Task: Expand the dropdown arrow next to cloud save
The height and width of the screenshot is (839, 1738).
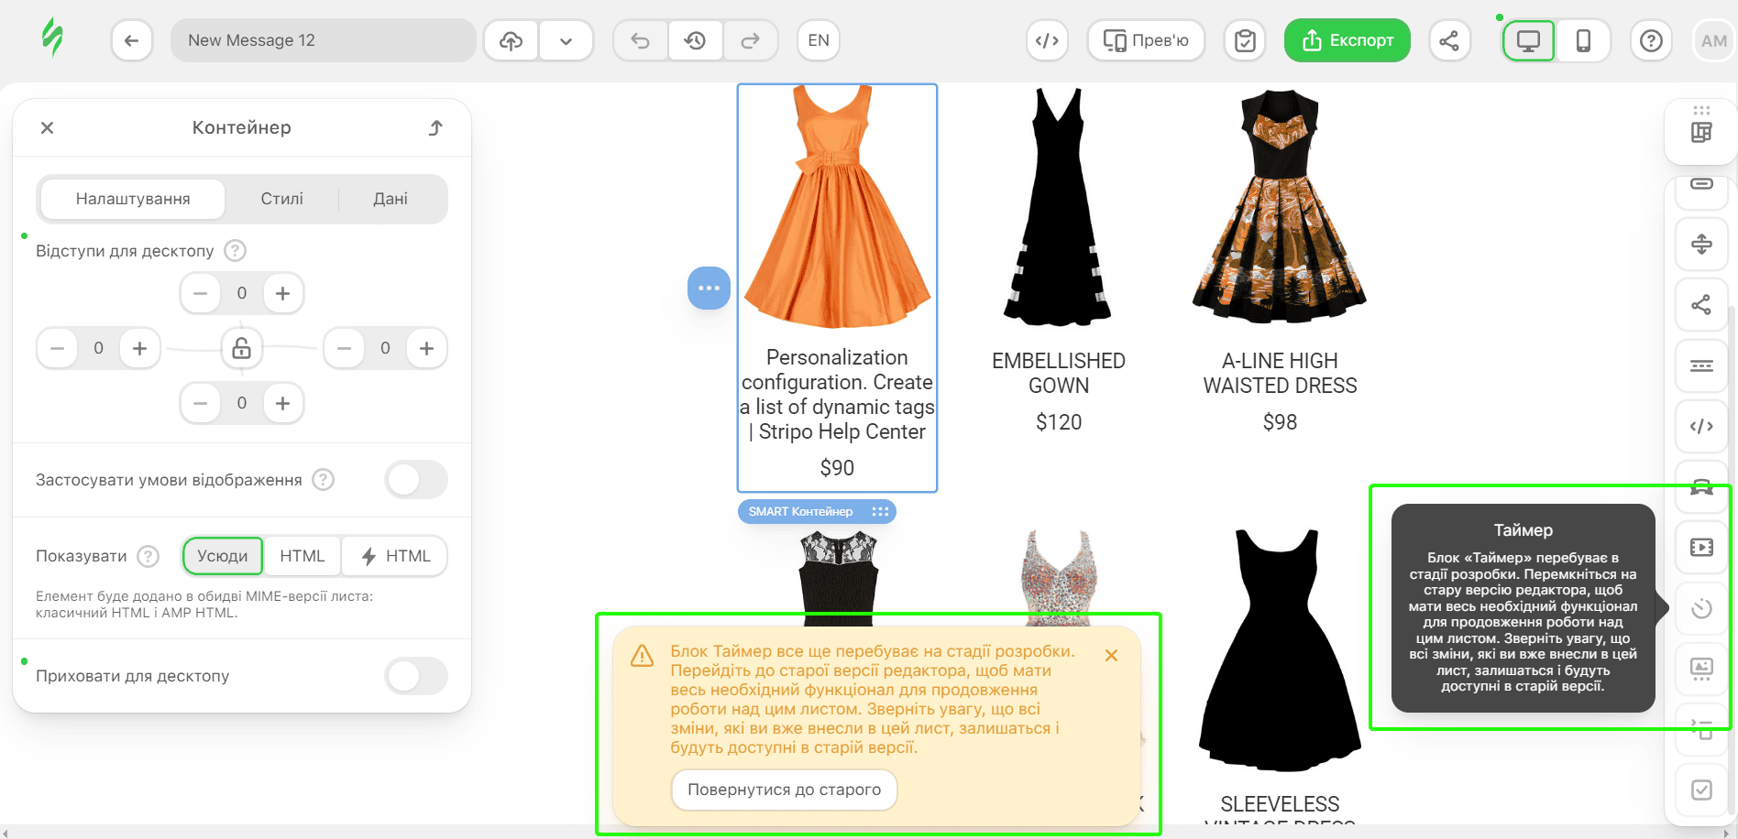Action: pyautogui.click(x=566, y=40)
